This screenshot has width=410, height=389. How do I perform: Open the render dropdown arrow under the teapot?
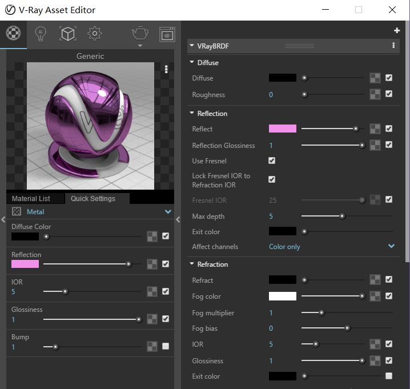[140, 46]
